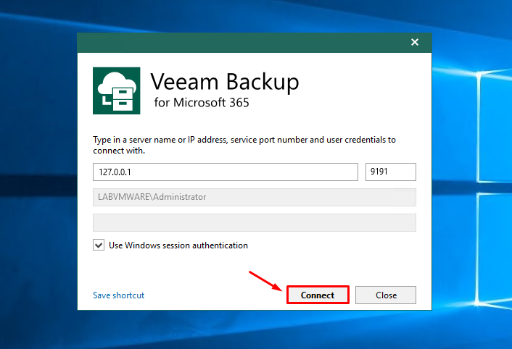Click the green dialog title bar
512x349 pixels.
pos(241,43)
